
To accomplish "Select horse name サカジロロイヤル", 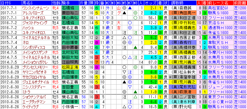I will [x=34, y=77].
